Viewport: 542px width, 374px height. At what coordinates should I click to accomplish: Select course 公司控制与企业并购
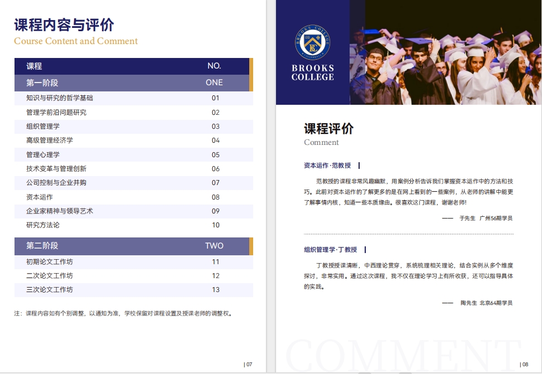coord(56,182)
